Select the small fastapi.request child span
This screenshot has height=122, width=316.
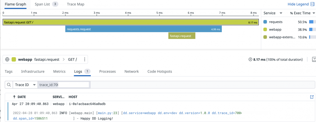[182, 35]
